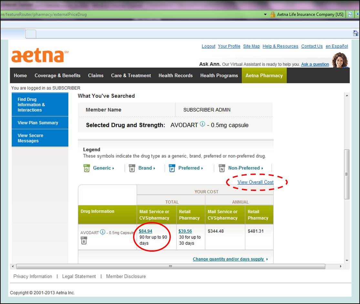
Task: Click the Preferred drug bottle icon
Action: click(172, 168)
